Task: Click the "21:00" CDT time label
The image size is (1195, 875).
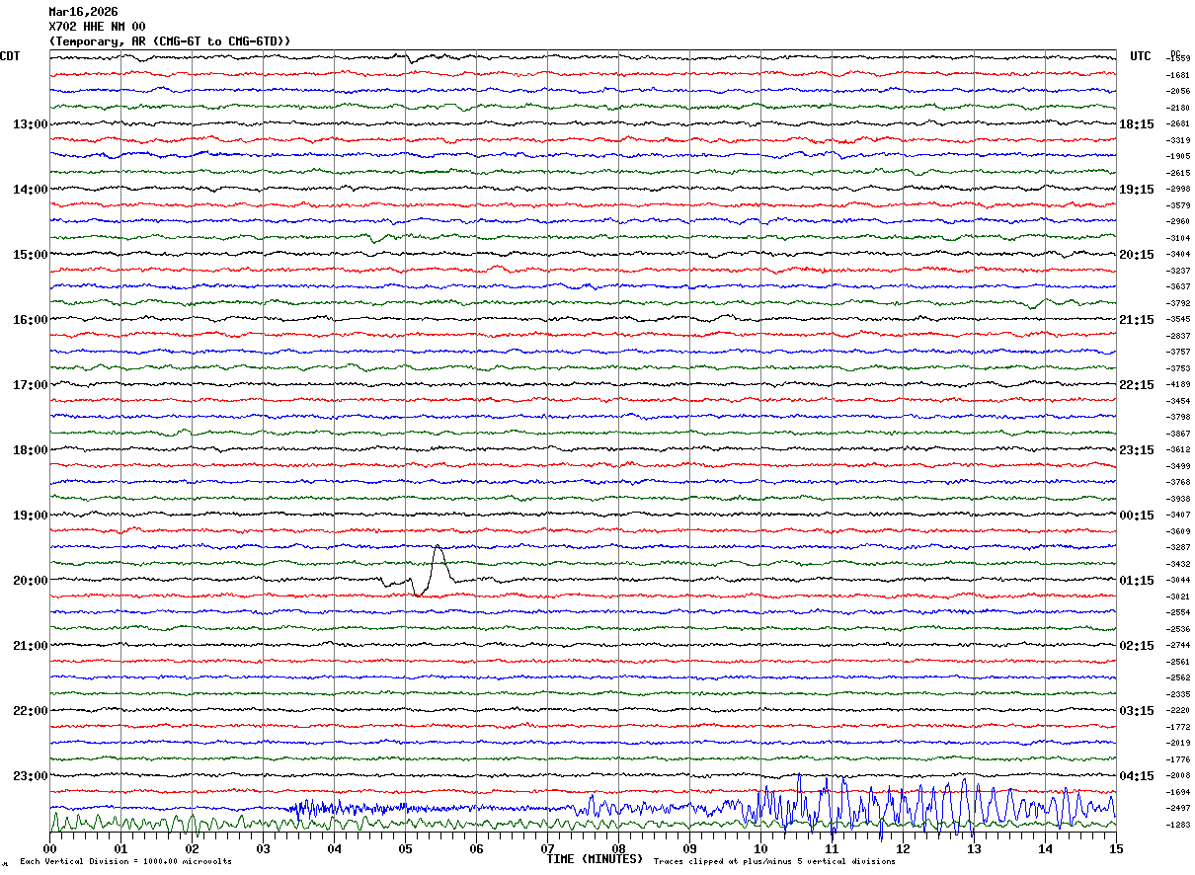Action: click(30, 646)
